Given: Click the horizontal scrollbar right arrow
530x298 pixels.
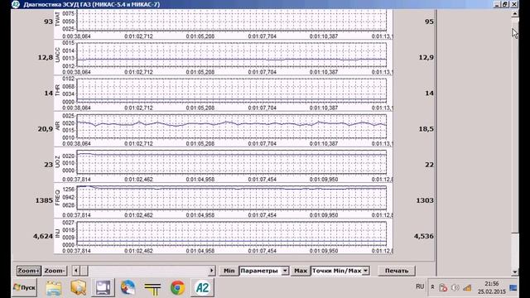Looking at the screenshot, I should pyautogui.click(x=212, y=271).
